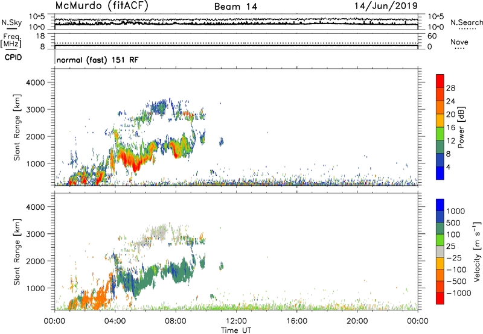Click the Freq. [MHz] axis label

[11, 40]
